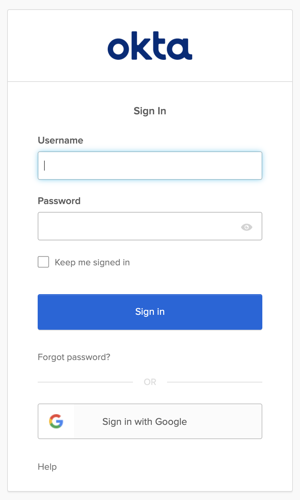Viewport: 300px width, 500px height.
Task: Click the Username field label
Action: point(60,140)
